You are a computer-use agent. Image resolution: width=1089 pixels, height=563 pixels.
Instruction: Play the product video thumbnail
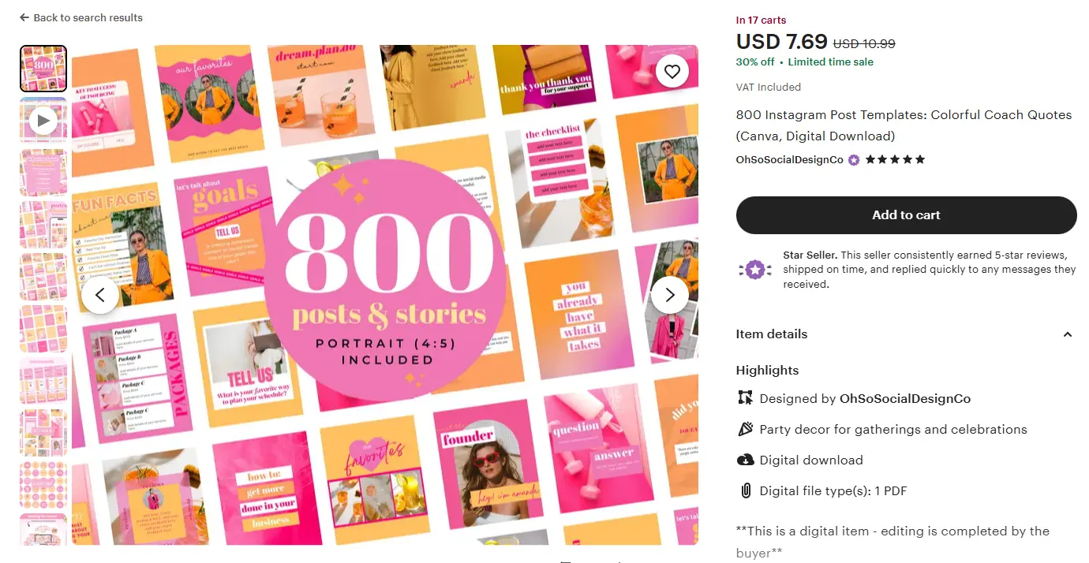click(43, 121)
